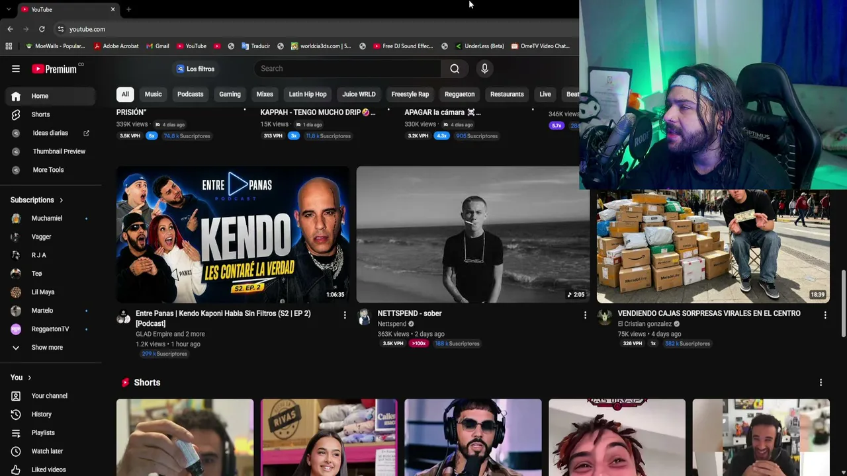Select the Podcasts filter chip
The image size is (847, 476).
pos(191,95)
